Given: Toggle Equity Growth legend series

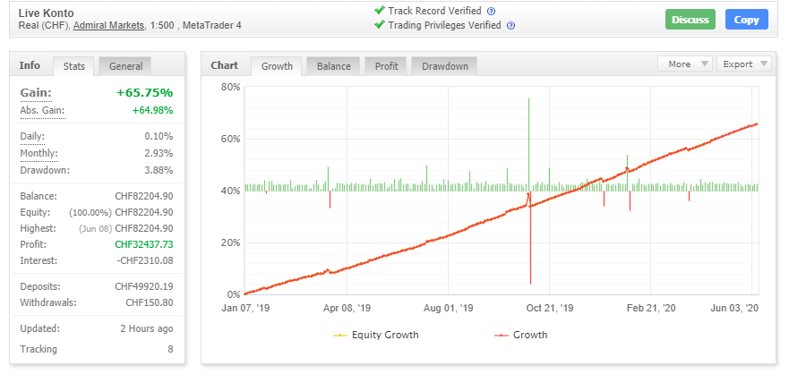Looking at the screenshot, I should click(x=375, y=336).
